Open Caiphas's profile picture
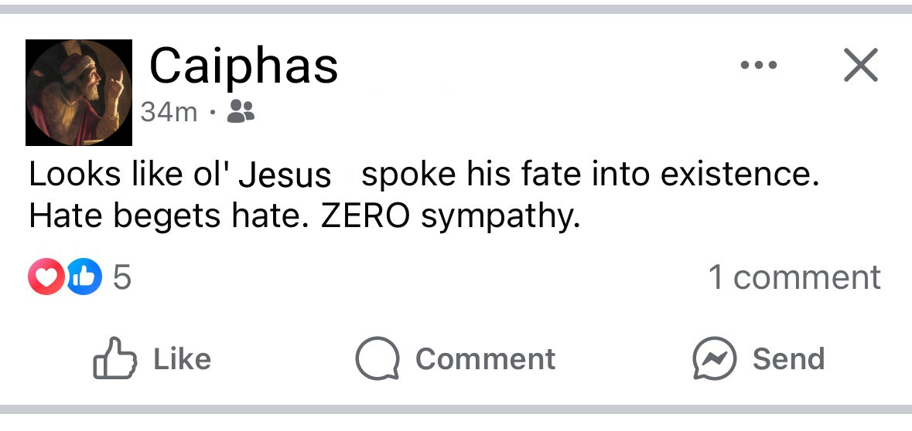912x431 pixels. 79,93
